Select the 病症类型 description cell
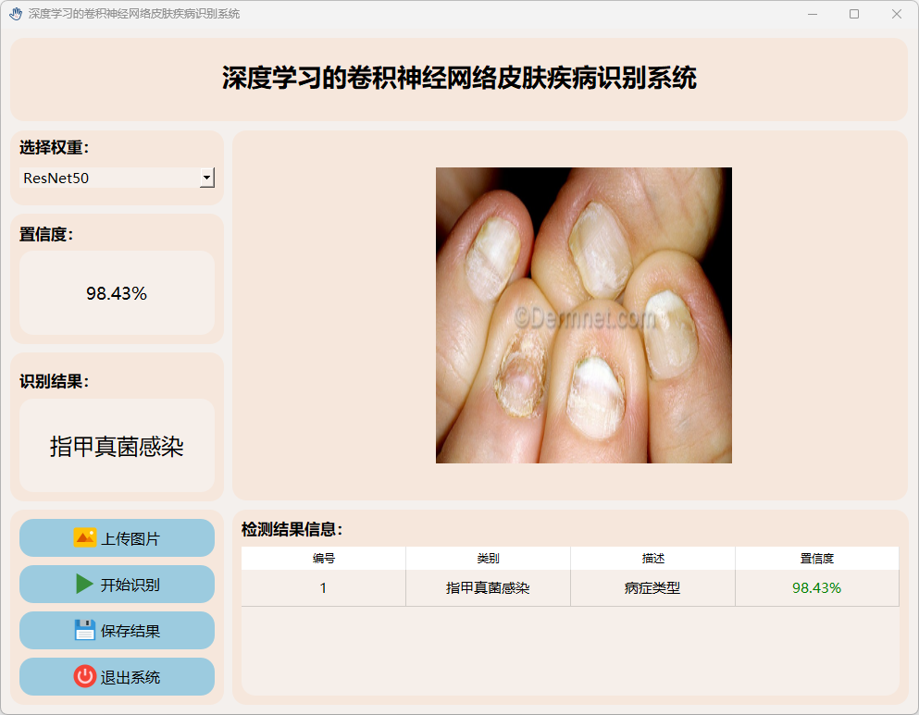 [x=652, y=588]
